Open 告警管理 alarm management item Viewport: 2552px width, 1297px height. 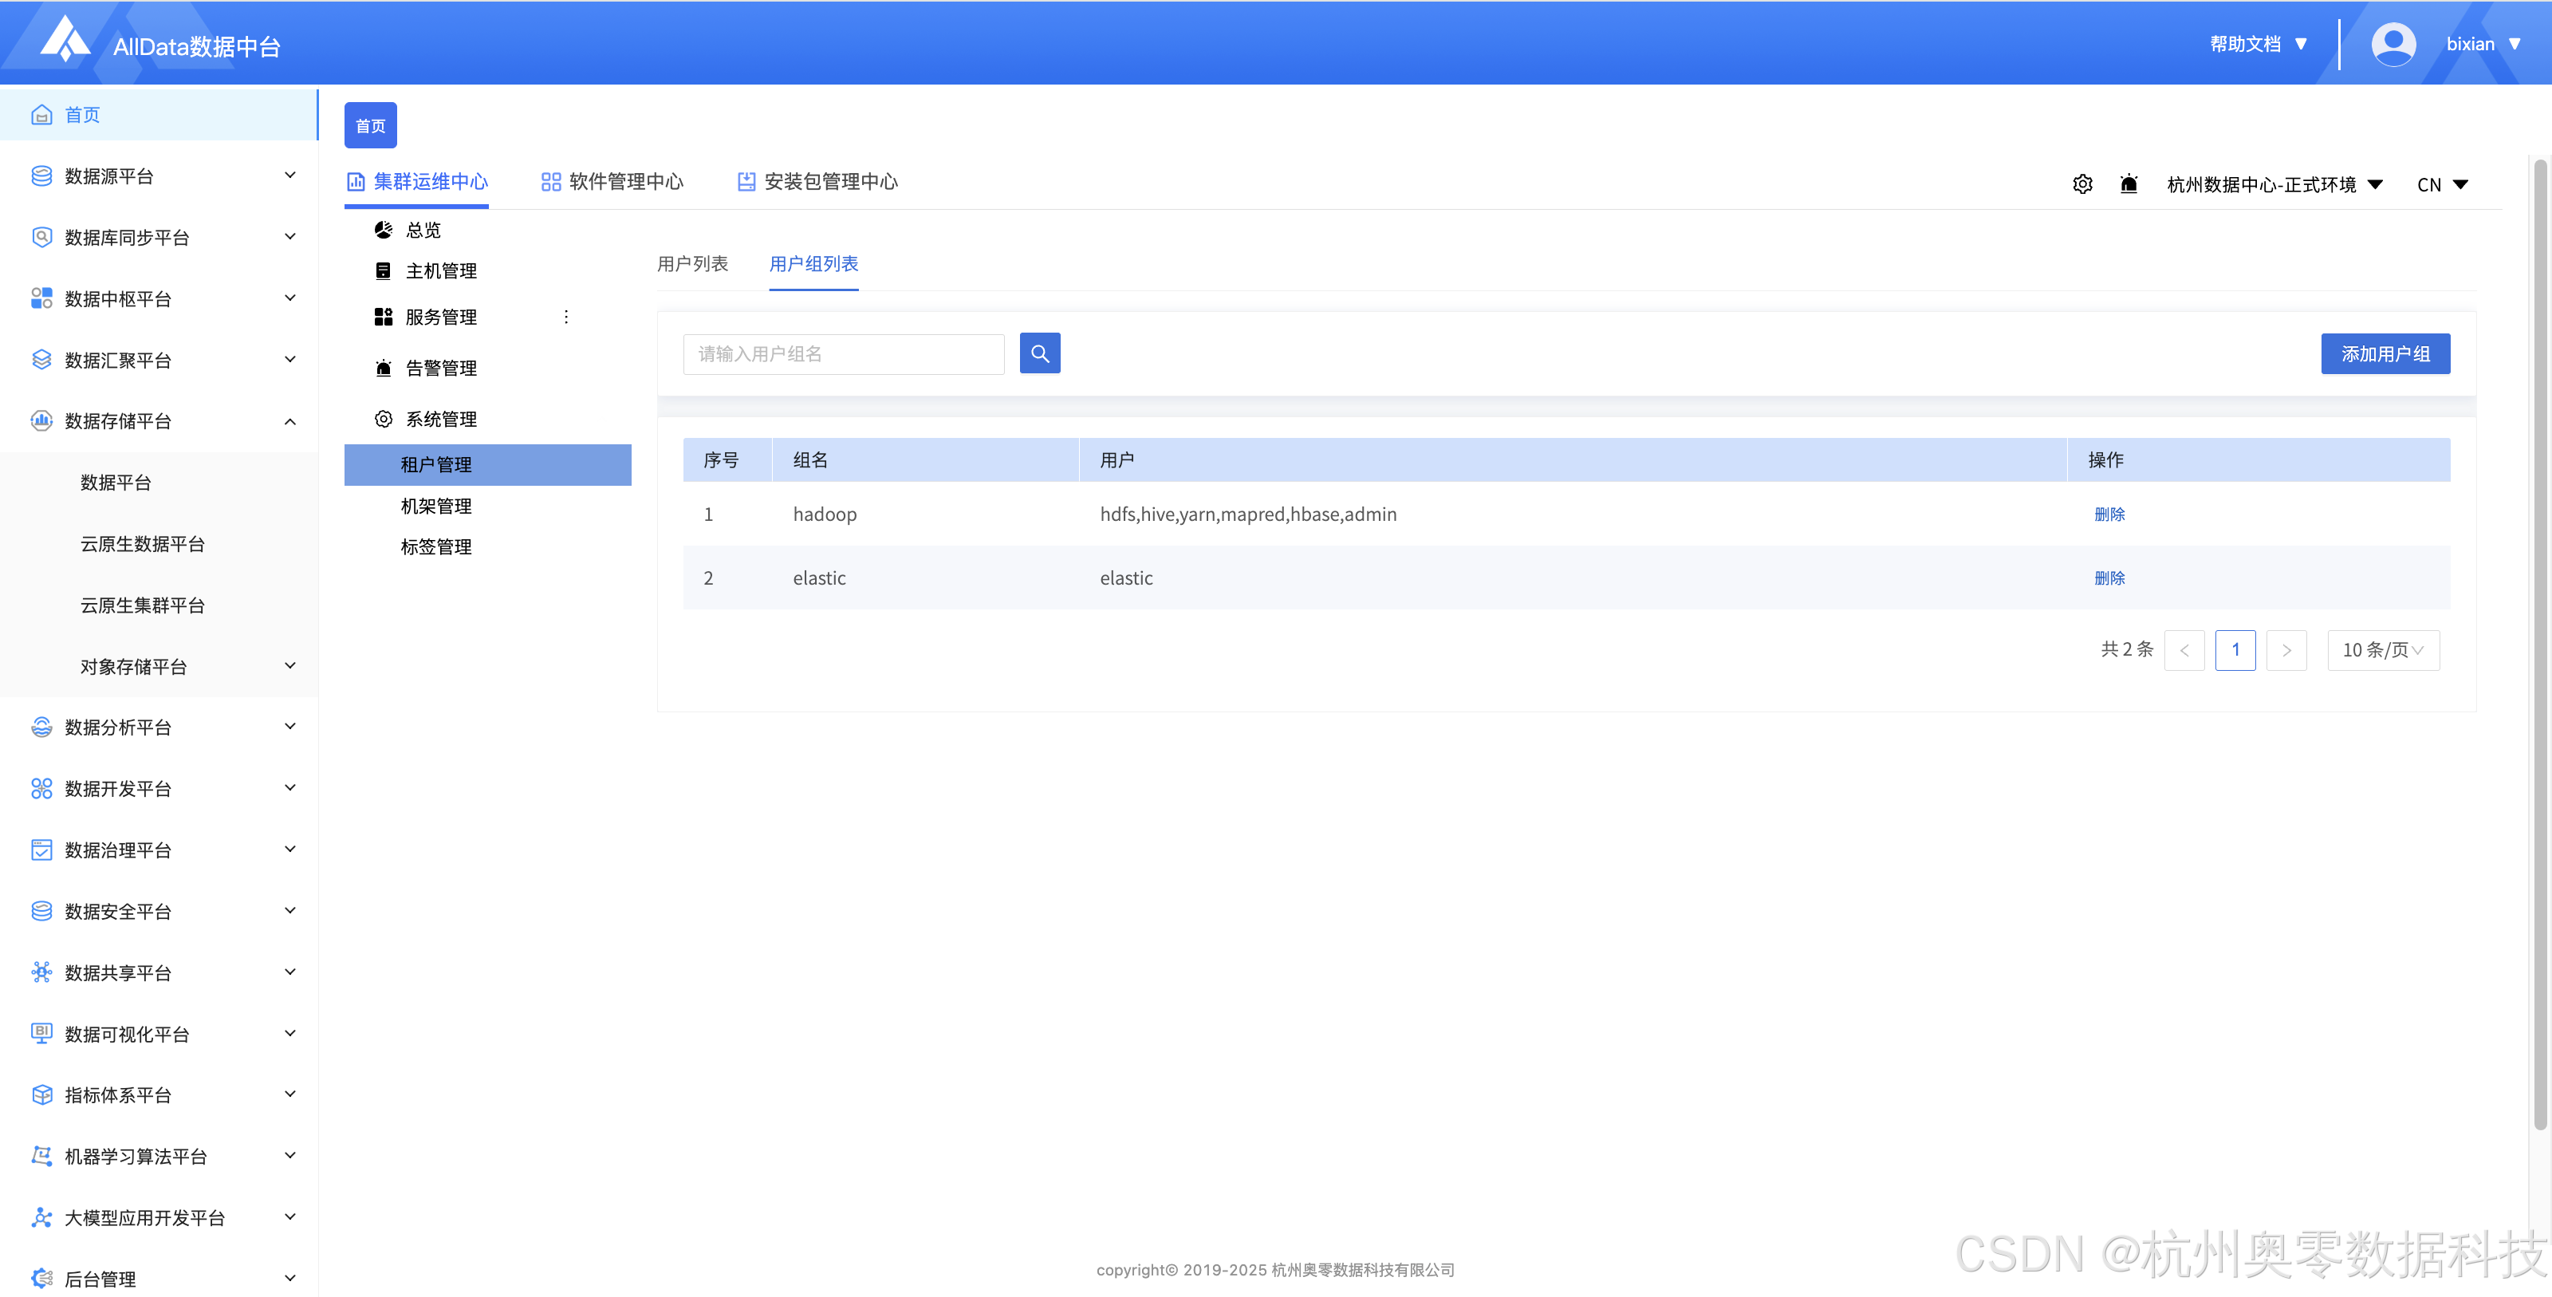coord(440,369)
